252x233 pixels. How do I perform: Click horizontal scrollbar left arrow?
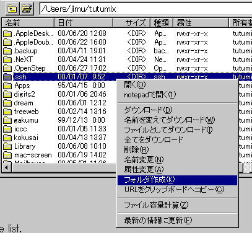[x=7, y=167]
